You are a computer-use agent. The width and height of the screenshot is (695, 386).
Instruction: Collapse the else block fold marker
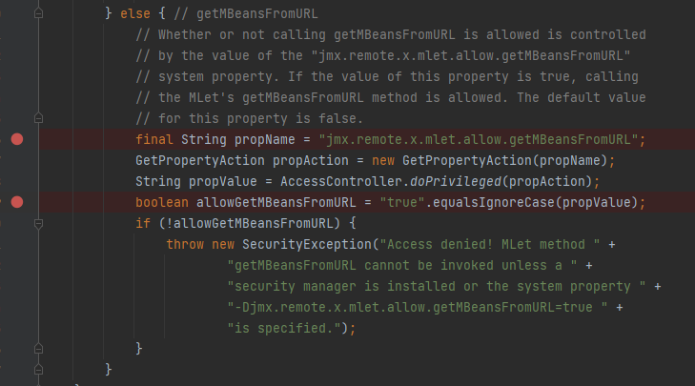click(39, 14)
